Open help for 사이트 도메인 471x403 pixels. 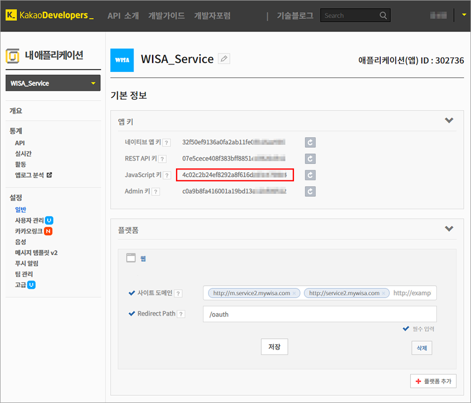tap(178, 293)
